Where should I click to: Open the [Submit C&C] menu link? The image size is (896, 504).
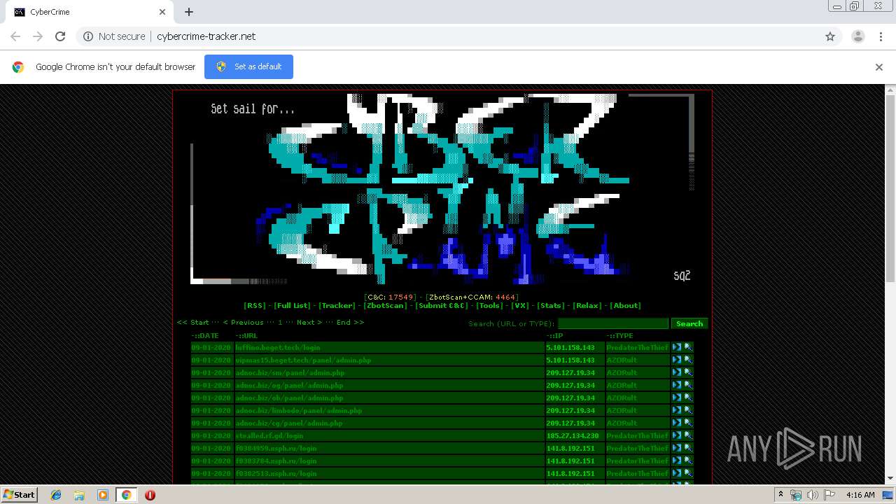coord(442,305)
